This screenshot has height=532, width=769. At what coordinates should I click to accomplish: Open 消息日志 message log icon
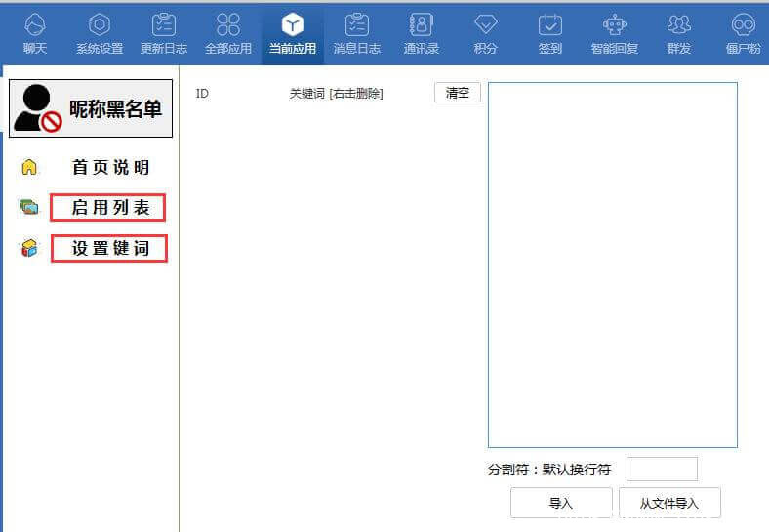pos(357,25)
